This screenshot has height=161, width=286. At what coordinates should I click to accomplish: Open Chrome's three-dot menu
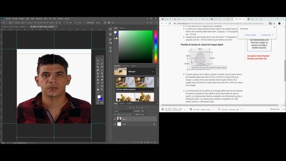(283, 23)
